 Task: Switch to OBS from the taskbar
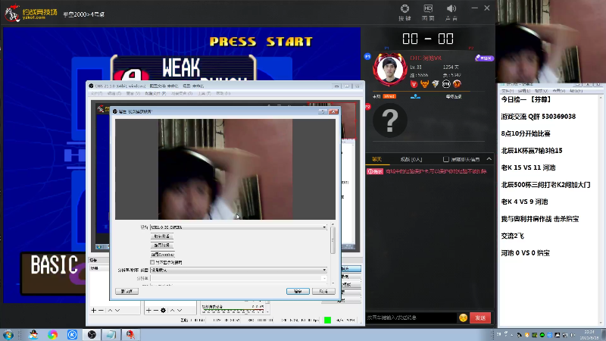pos(92,334)
